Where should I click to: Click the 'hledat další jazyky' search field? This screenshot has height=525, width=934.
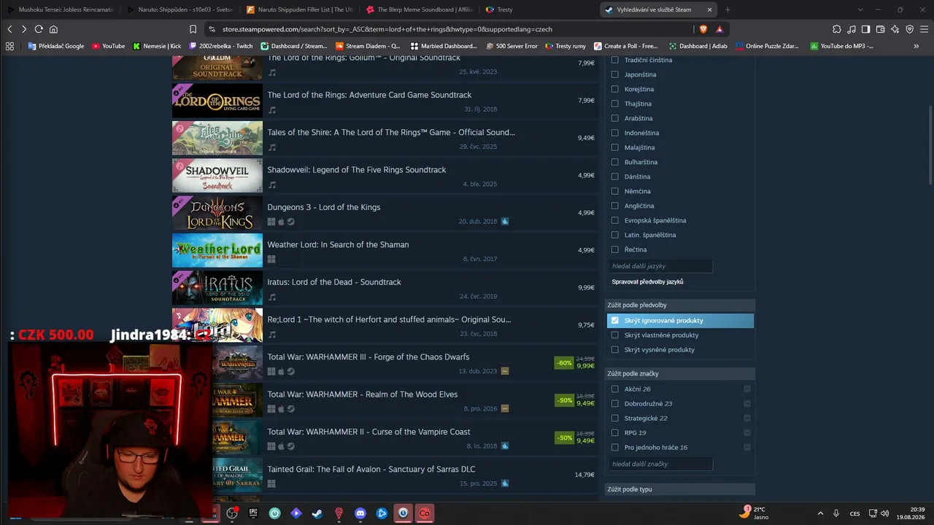pyautogui.click(x=660, y=266)
